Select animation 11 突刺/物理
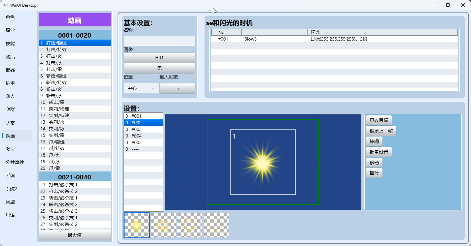The height and width of the screenshot is (246, 471). pos(75,109)
